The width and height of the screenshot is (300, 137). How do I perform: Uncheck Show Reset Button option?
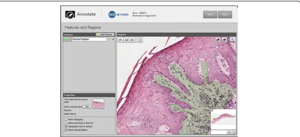[66, 130]
